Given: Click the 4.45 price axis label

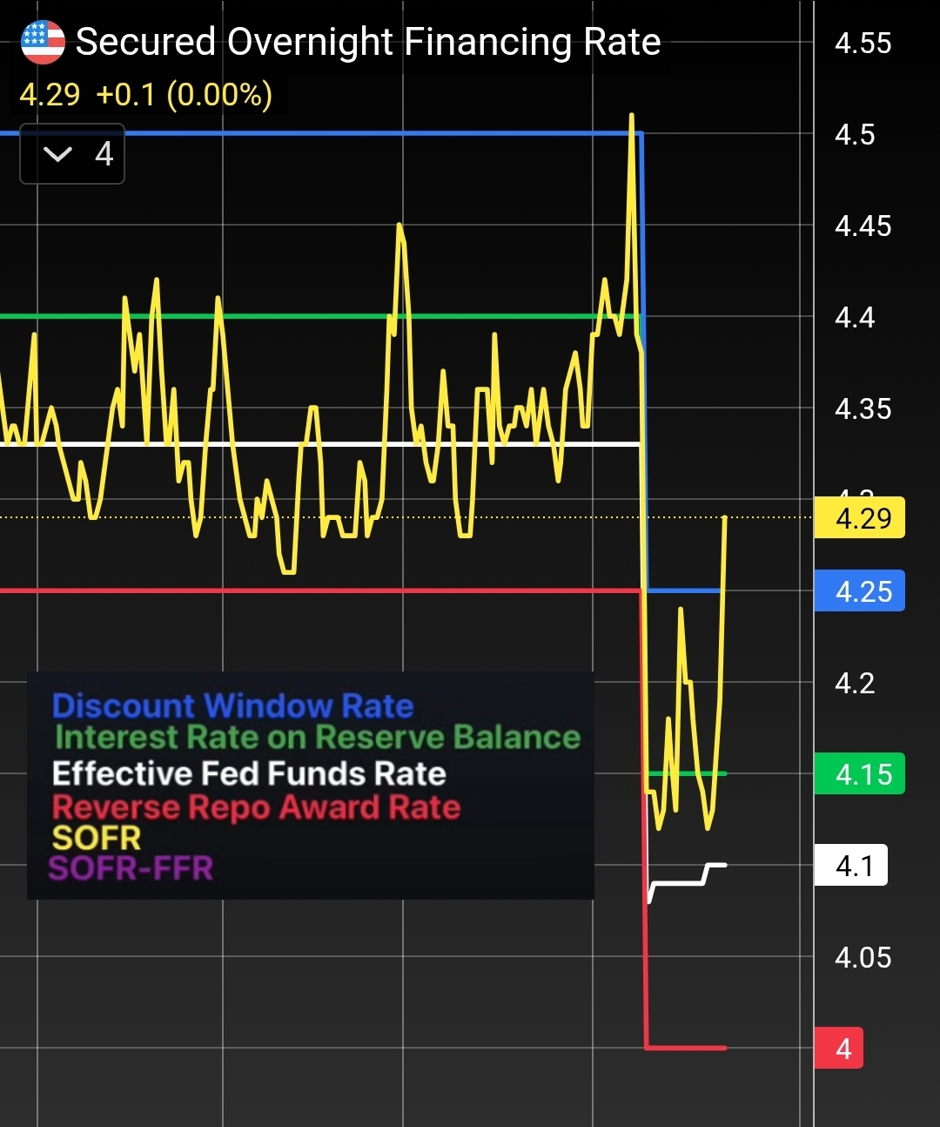Looking at the screenshot, I should (x=863, y=226).
